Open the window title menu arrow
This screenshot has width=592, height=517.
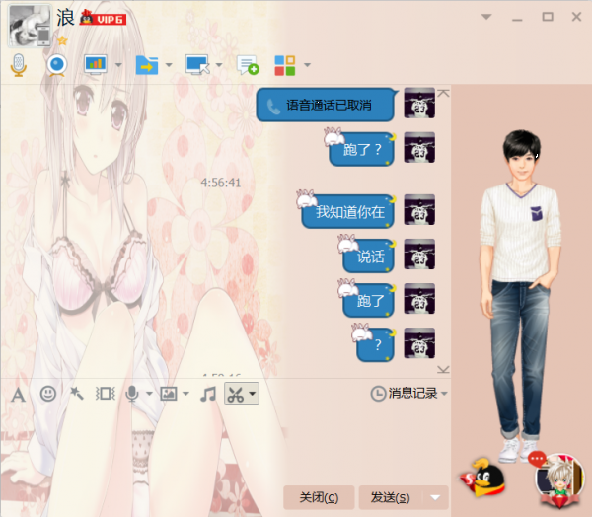pos(486,17)
